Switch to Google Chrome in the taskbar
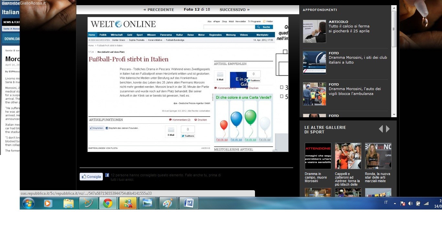442x248 pixels. (108, 203)
